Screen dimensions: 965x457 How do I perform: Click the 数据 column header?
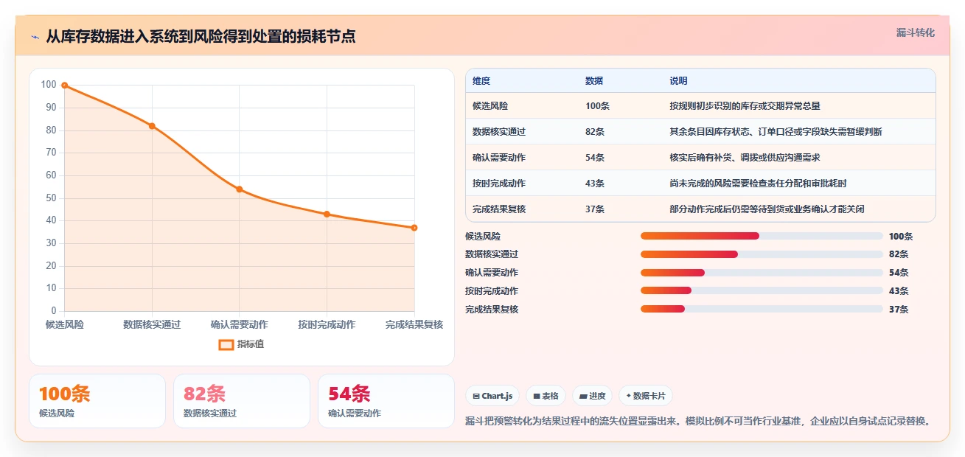(594, 81)
